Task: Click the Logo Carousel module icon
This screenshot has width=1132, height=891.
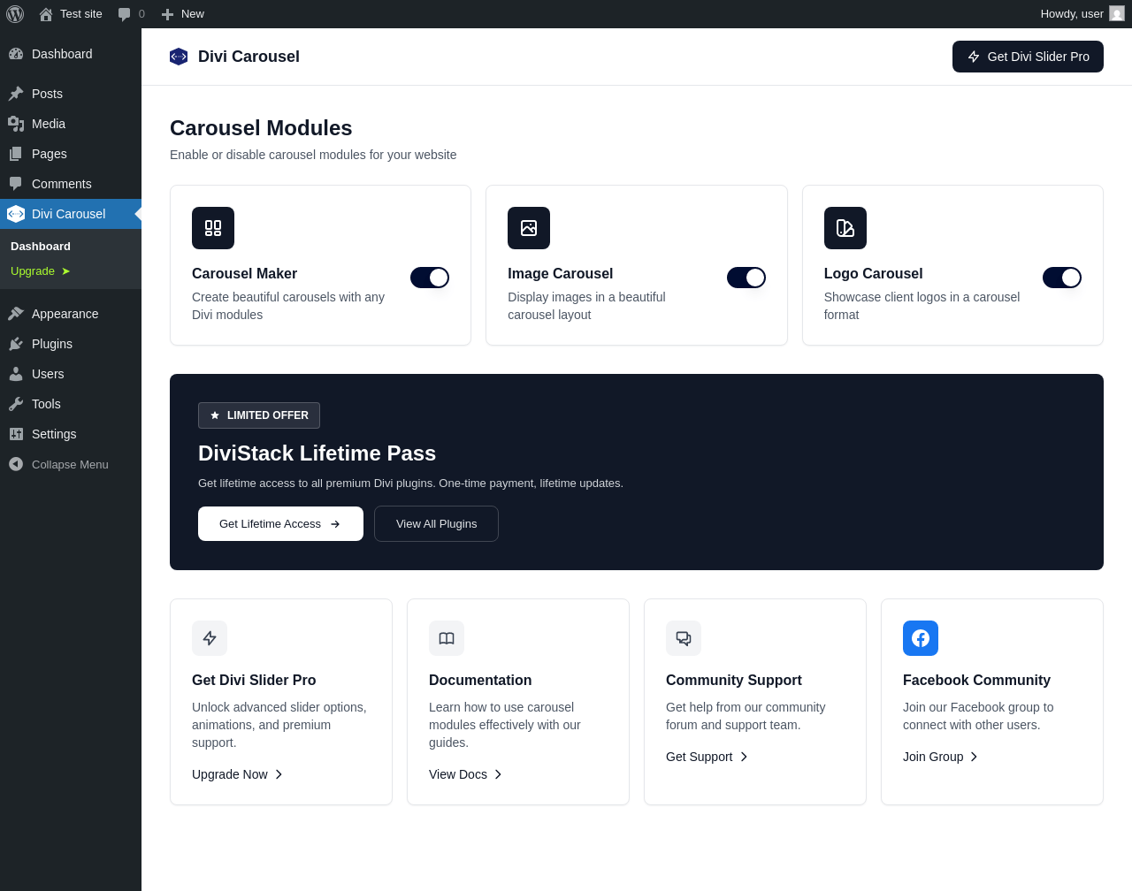Action: (x=845, y=228)
